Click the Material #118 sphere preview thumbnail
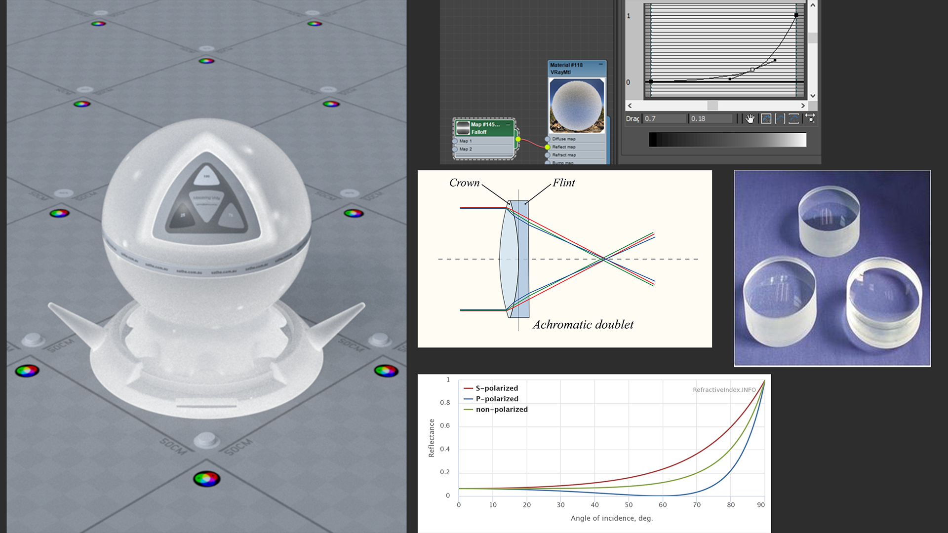Image resolution: width=948 pixels, height=533 pixels. [577, 105]
